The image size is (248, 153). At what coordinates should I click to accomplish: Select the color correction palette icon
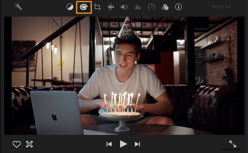tap(84, 7)
